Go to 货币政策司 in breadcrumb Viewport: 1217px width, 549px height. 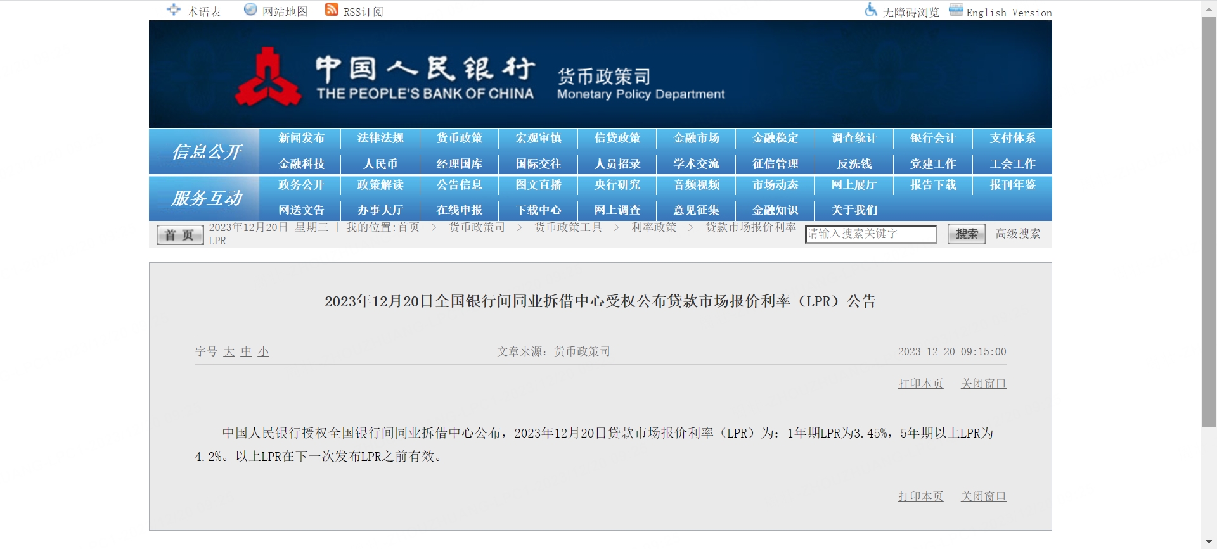click(477, 227)
